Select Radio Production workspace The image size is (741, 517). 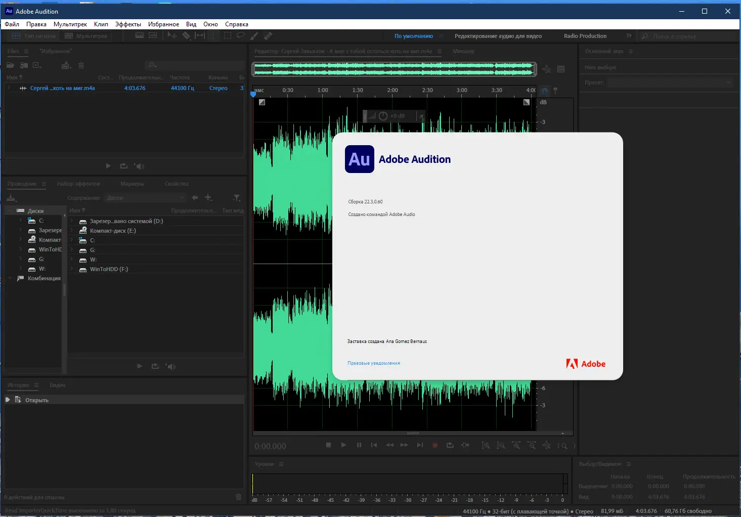[x=585, y=35]
